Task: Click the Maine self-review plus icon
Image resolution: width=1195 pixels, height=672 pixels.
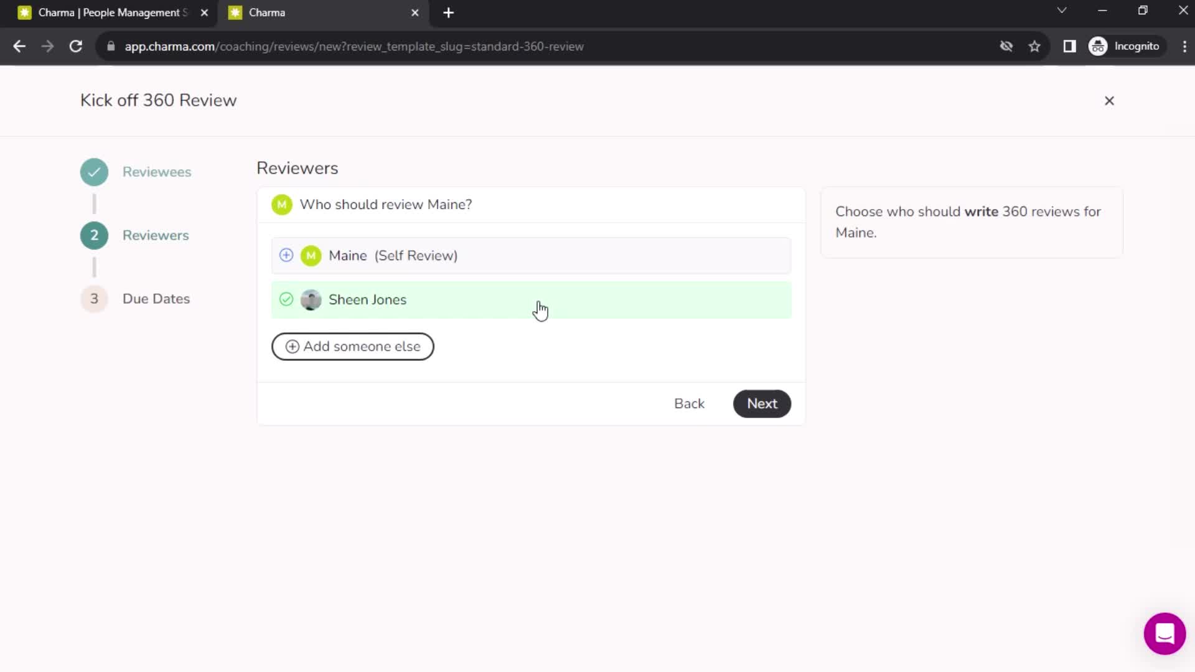Action: tap(286, 255)
